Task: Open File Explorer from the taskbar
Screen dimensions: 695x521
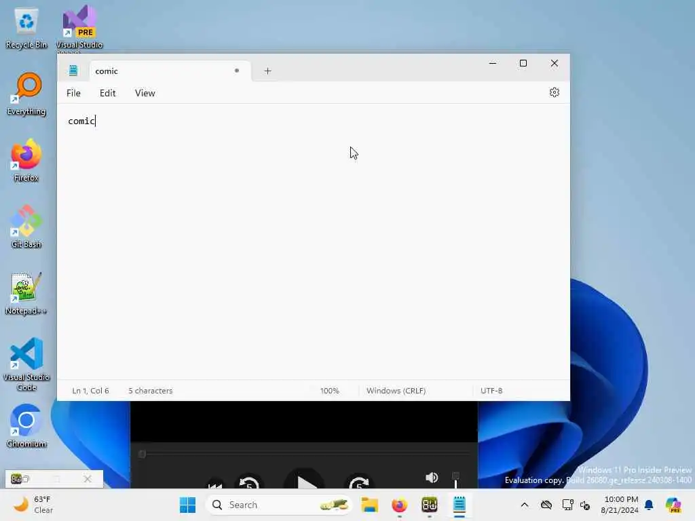Action: click(x=369, y=505)
